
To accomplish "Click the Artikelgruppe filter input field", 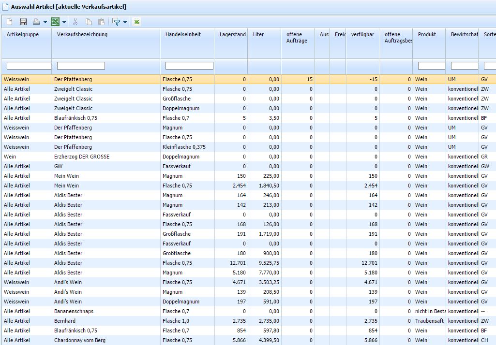I will click(x=29, y=66).
